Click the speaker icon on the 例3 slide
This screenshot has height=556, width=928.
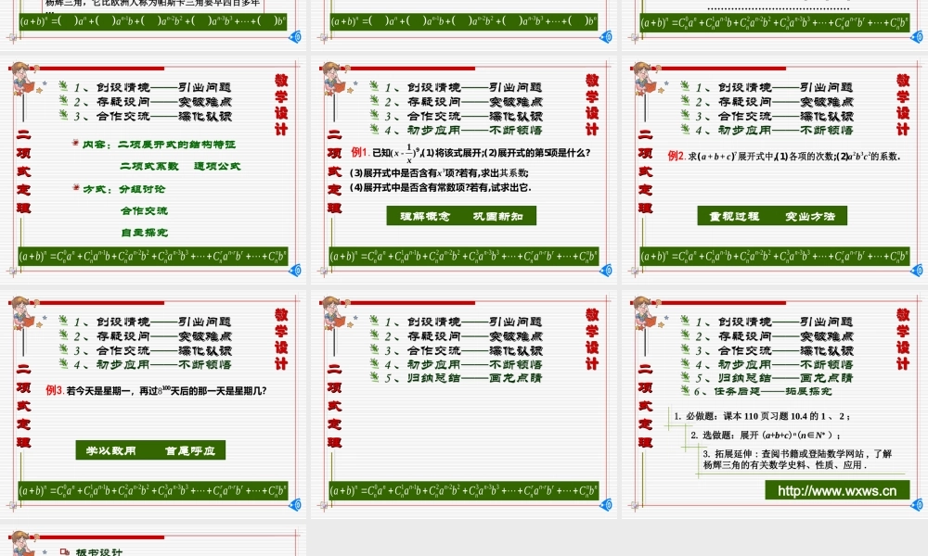295,505
